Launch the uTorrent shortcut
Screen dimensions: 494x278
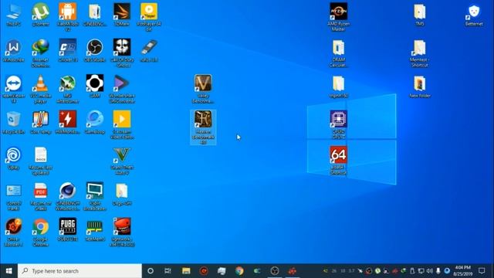coord(41,15)
